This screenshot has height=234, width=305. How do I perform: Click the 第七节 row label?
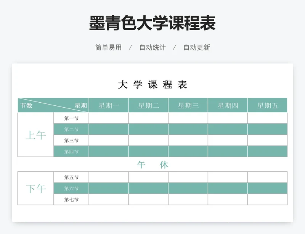pyautogui.click(x=72, y=200)
